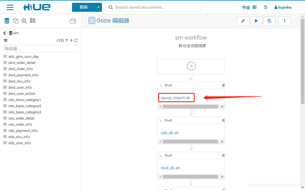This screenshot has width=305, height=190.
Task: Click the Shell header of dwd_db.sh node
Action: tap(168, 155)
